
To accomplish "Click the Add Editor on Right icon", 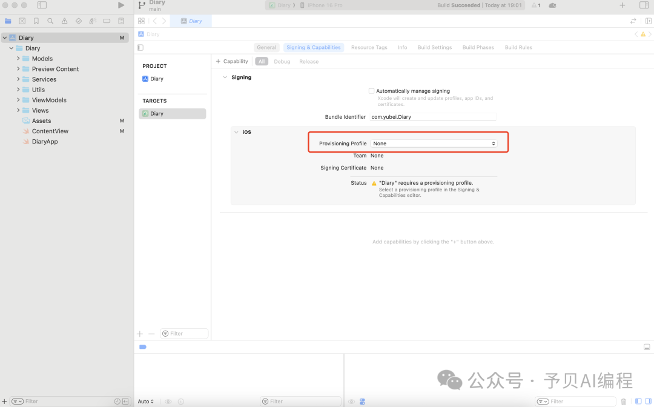I will click(649, 21).
